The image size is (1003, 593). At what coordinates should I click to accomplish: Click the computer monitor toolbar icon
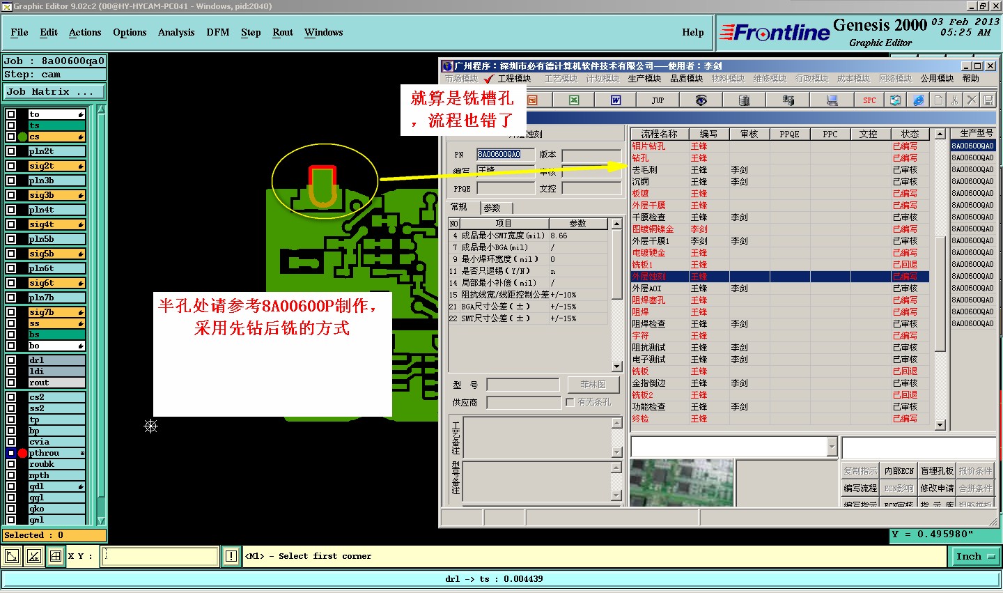coord(832,100)
